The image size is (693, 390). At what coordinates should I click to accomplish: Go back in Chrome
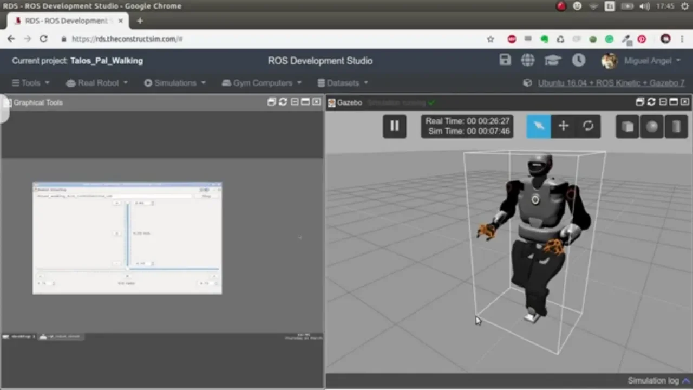11,39
